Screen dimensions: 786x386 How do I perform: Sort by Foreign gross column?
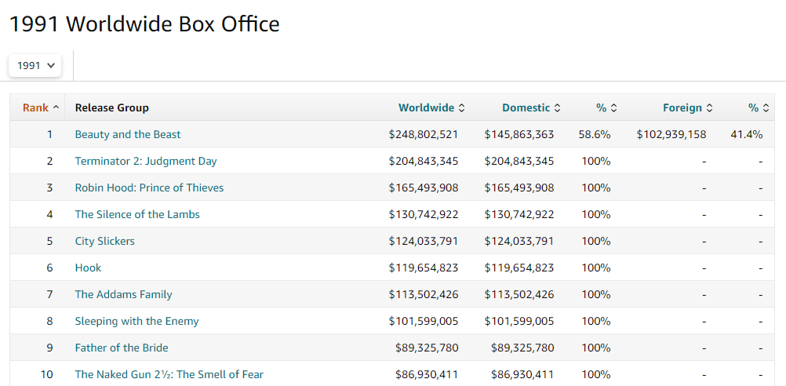coord(690,107)
